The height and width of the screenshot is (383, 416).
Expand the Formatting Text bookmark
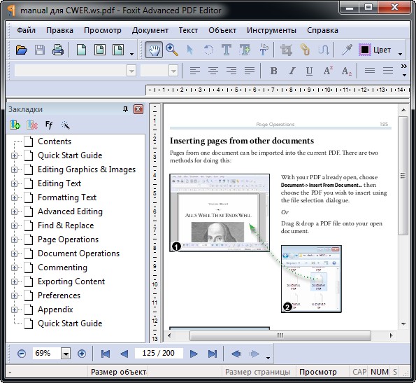14,197
